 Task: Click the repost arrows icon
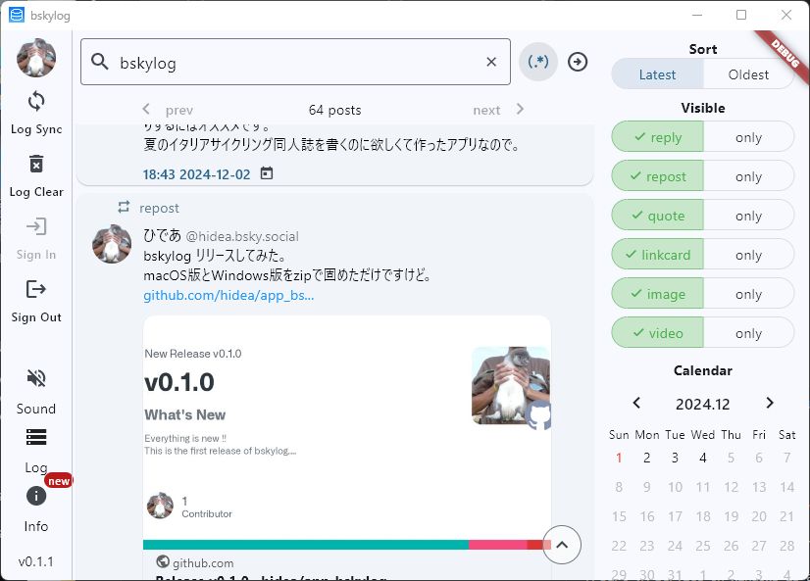click(x=124, y=207)
